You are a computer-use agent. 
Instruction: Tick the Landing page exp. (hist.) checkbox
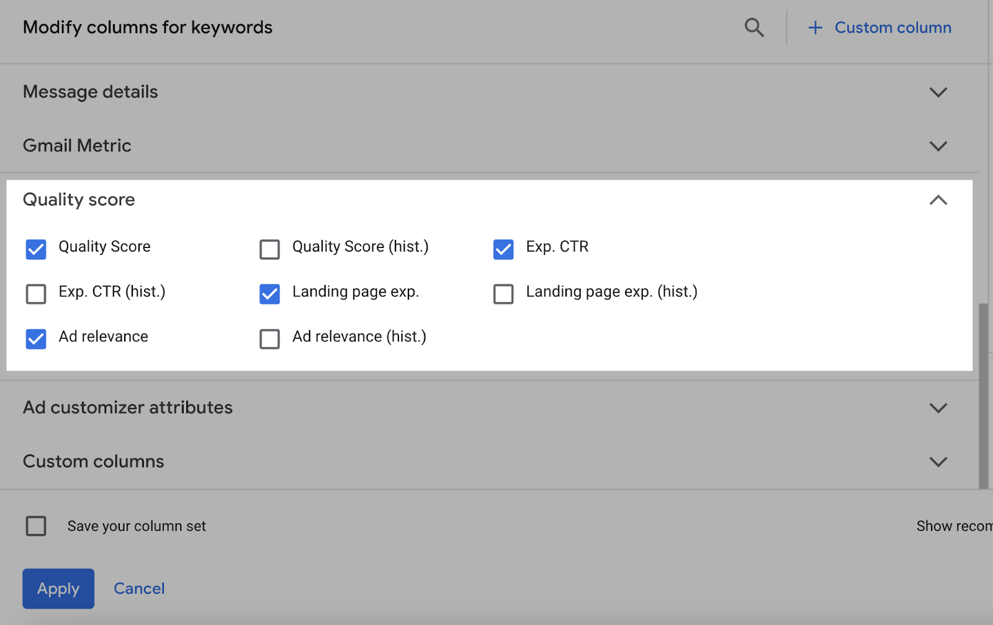(503, 294)
